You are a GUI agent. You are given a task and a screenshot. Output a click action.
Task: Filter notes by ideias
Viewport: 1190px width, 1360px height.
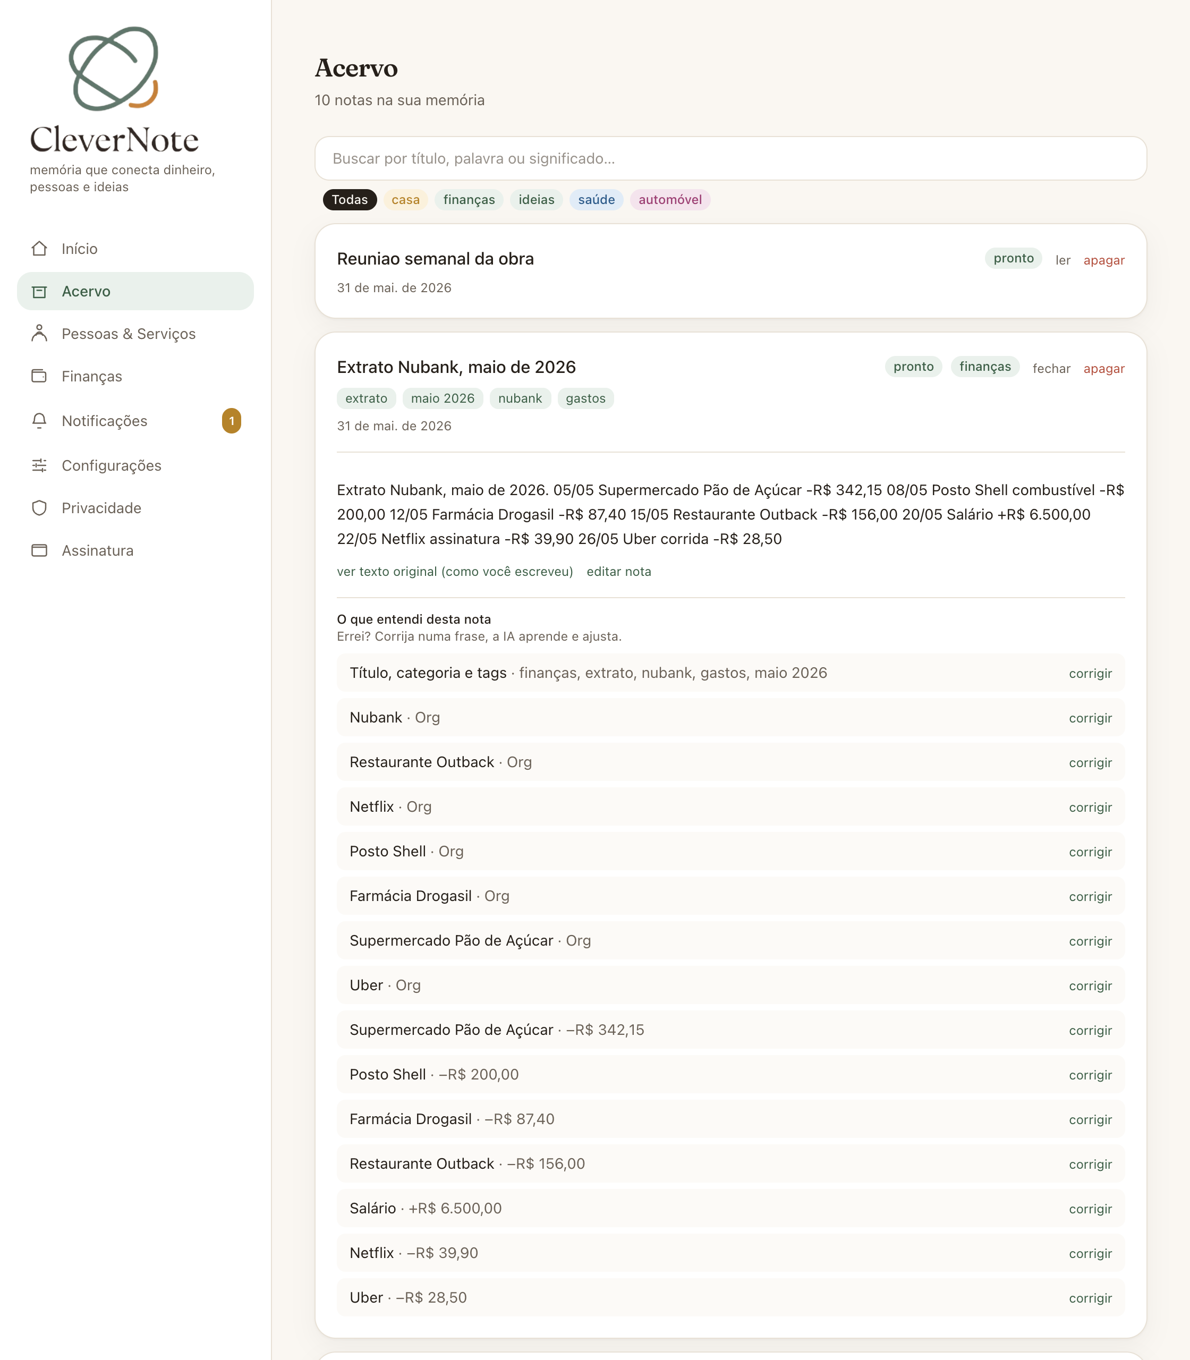point(537,199)
